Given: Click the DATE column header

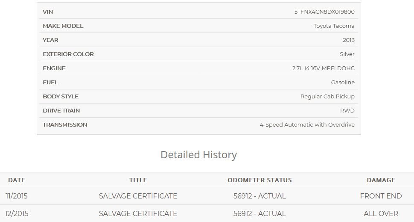Looking at the screenshot, I should (17, 180).
